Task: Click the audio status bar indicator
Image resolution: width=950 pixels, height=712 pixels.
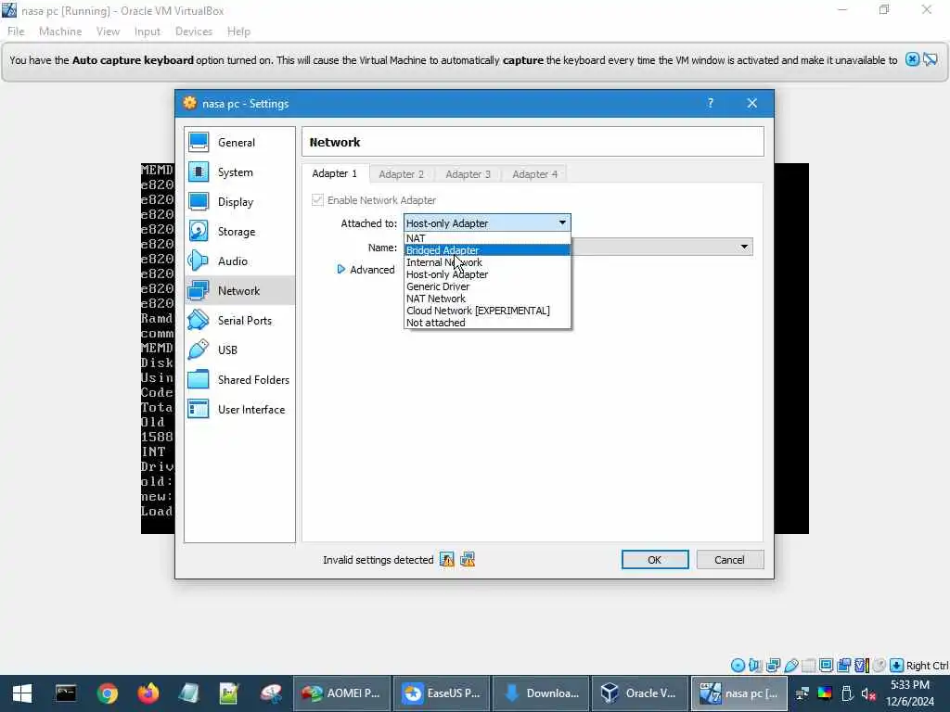Action: (x=755, y=666)
